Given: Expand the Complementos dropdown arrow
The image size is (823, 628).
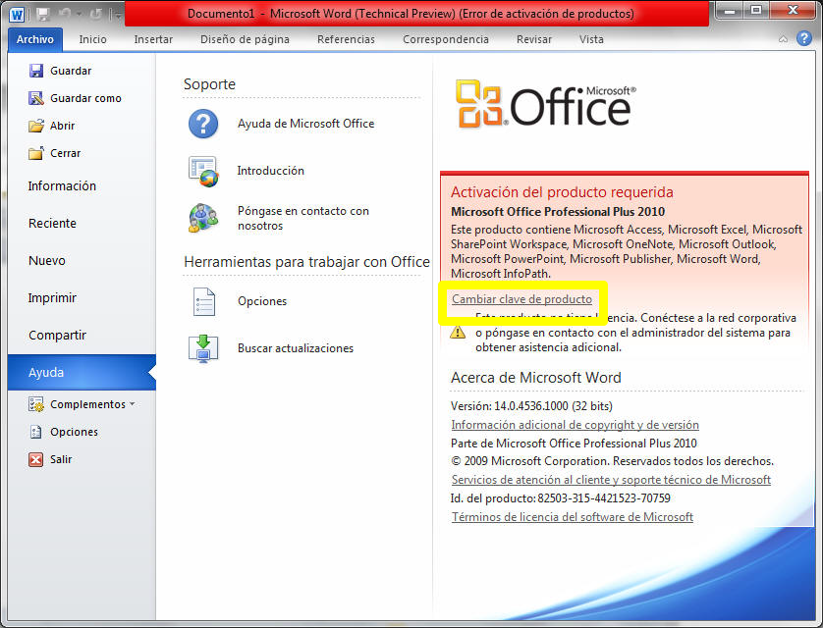Looking at the screenshot, I should pos(133,403).
